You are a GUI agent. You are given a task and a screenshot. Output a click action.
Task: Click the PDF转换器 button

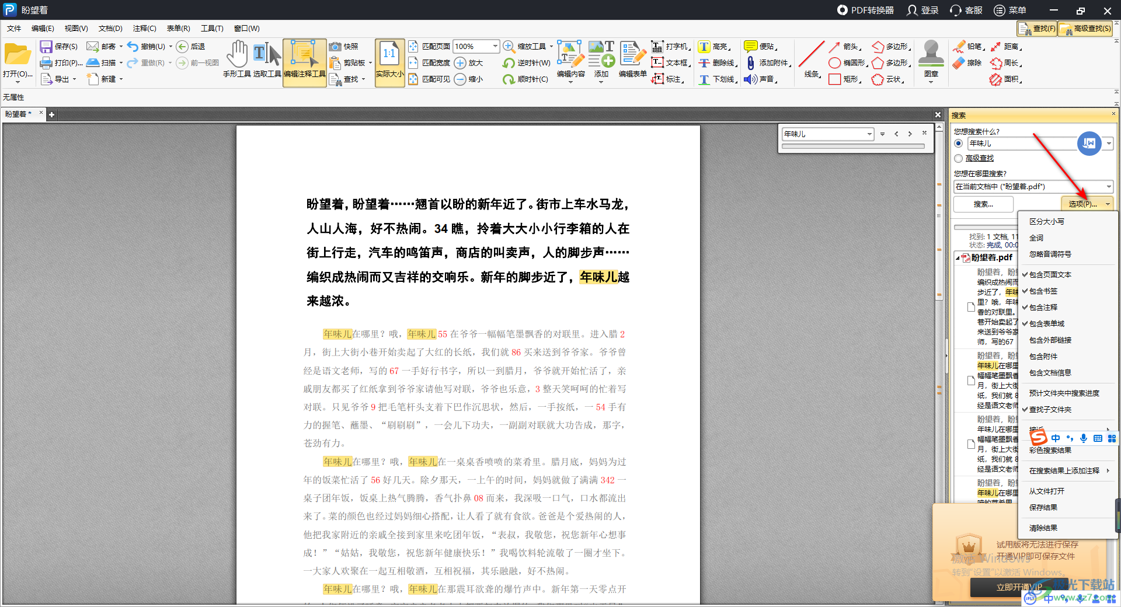pos(865,10)
